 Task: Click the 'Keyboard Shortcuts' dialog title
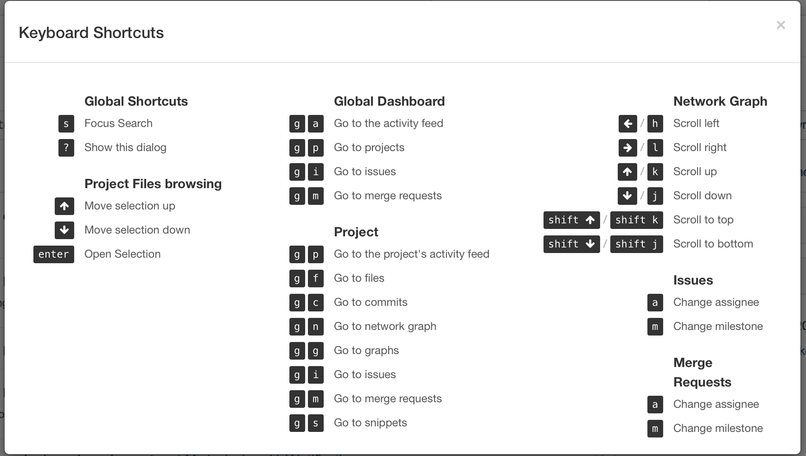point(91,33)
